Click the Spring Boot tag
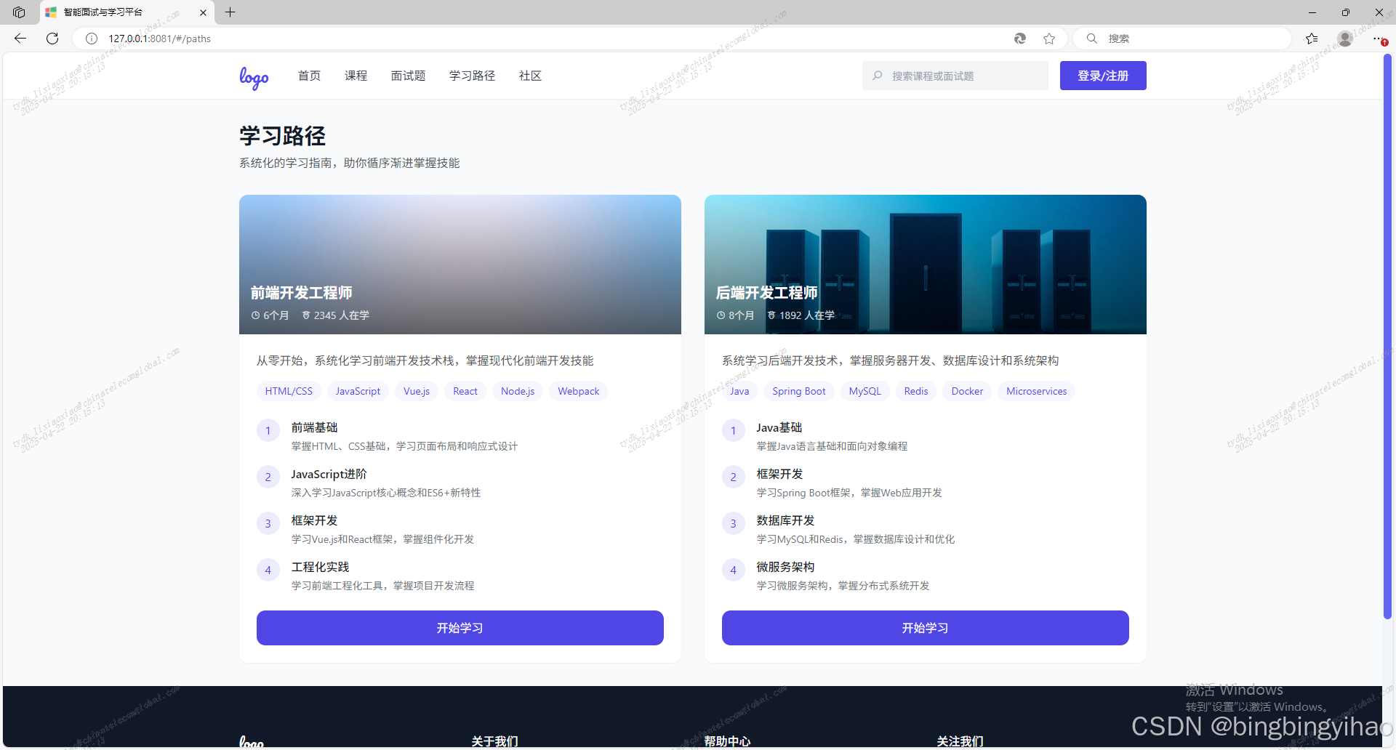 click(x=799, y=391)
